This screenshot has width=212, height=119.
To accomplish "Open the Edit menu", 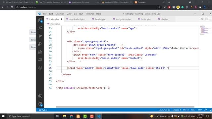I will 51,14.
